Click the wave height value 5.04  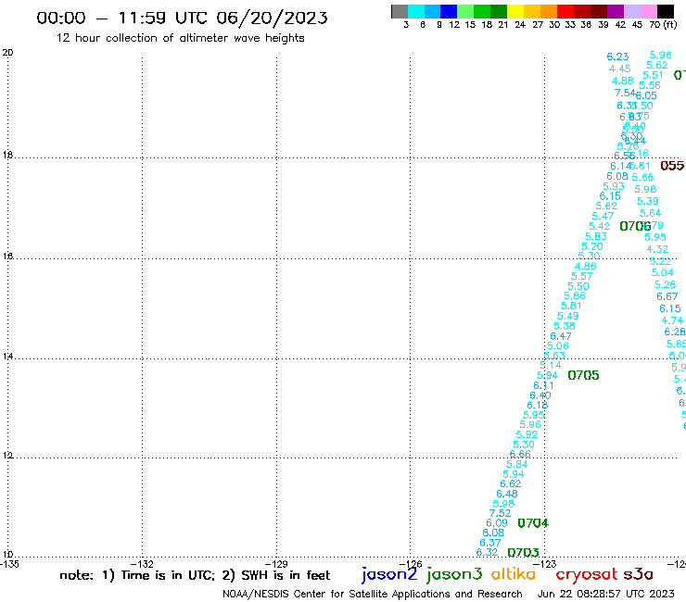(663, 273)
